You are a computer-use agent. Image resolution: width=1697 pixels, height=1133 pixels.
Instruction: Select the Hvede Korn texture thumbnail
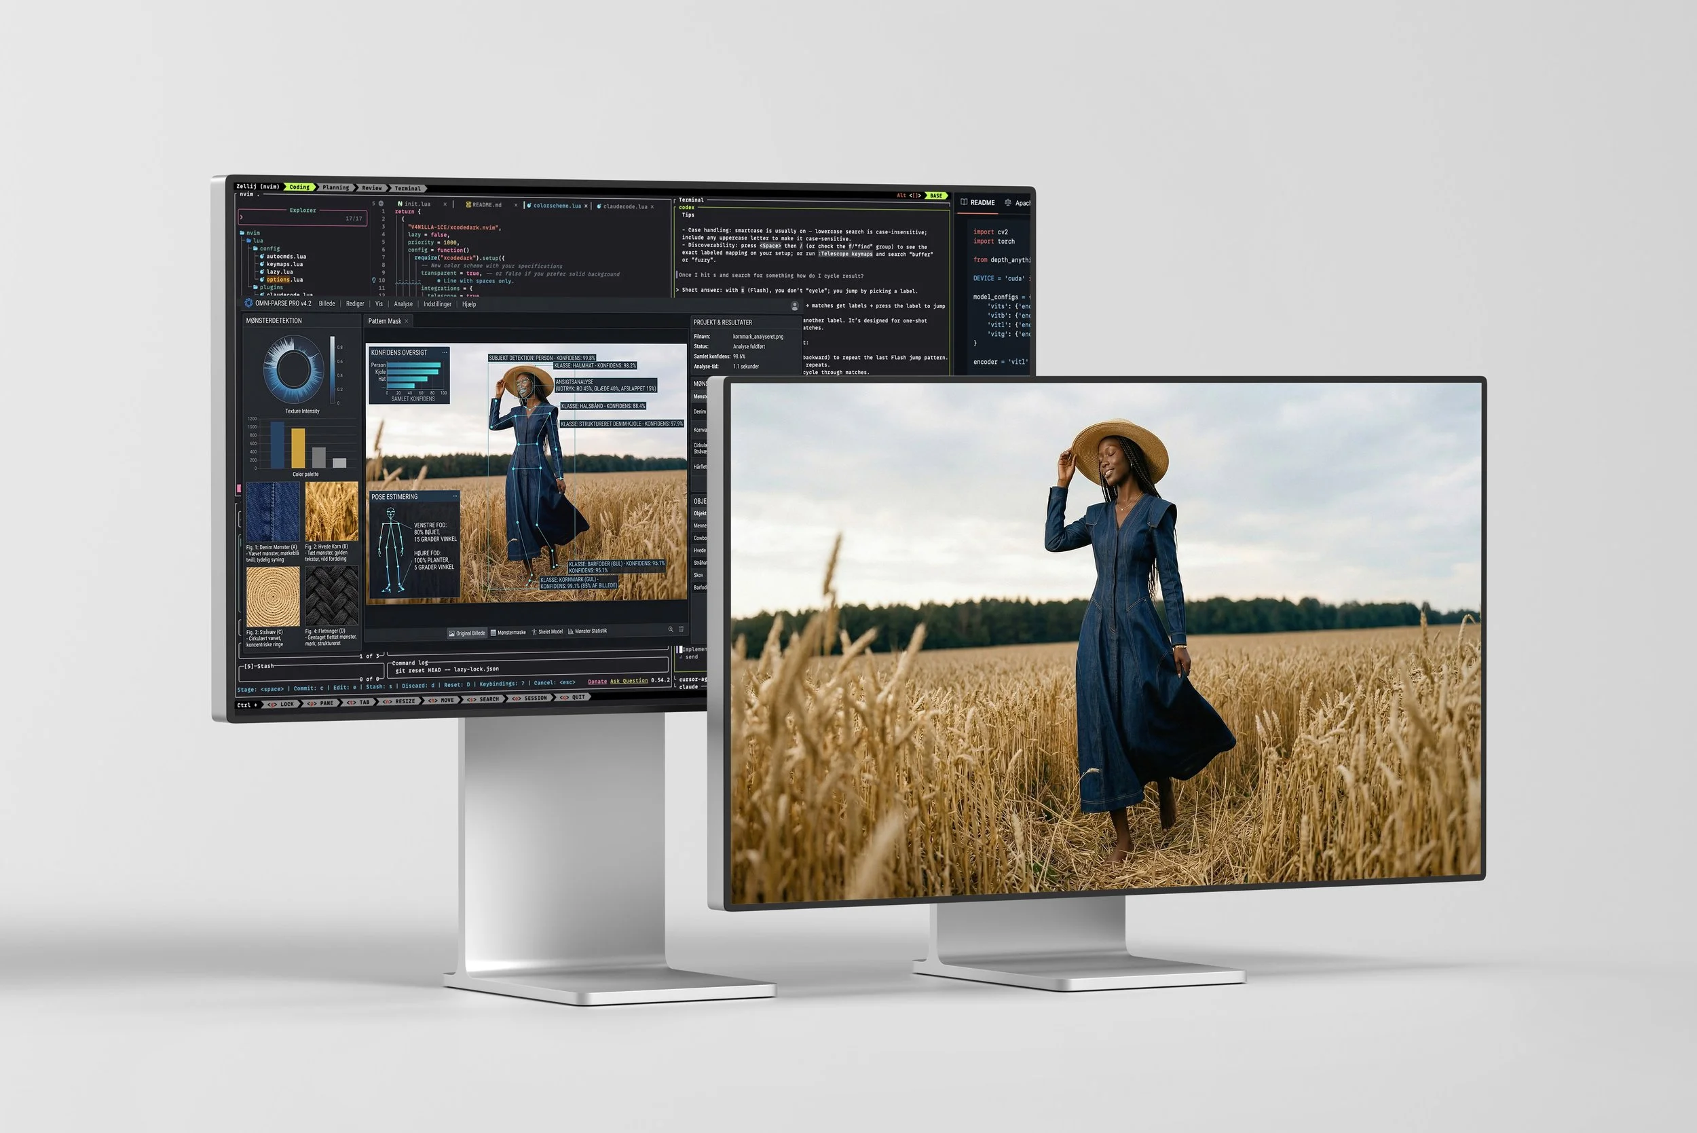332,512
